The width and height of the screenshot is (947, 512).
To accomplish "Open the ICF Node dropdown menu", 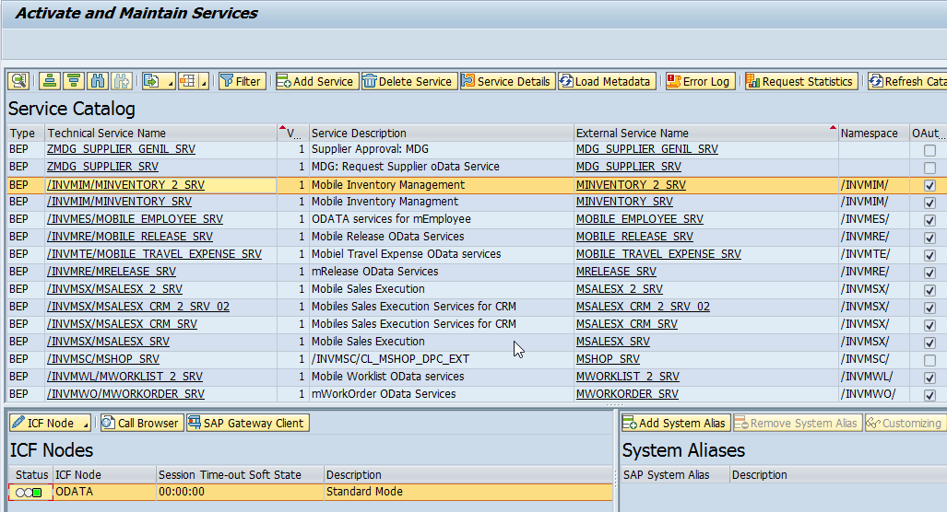I will [86, 424].
